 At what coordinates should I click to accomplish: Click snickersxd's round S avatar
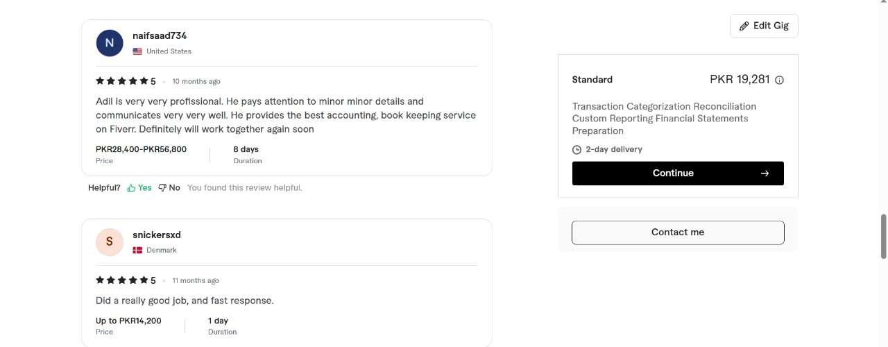tap(110, 242)
